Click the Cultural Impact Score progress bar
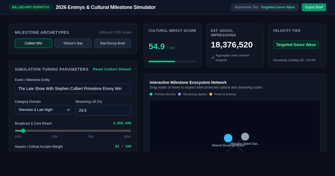 [173, 61]
